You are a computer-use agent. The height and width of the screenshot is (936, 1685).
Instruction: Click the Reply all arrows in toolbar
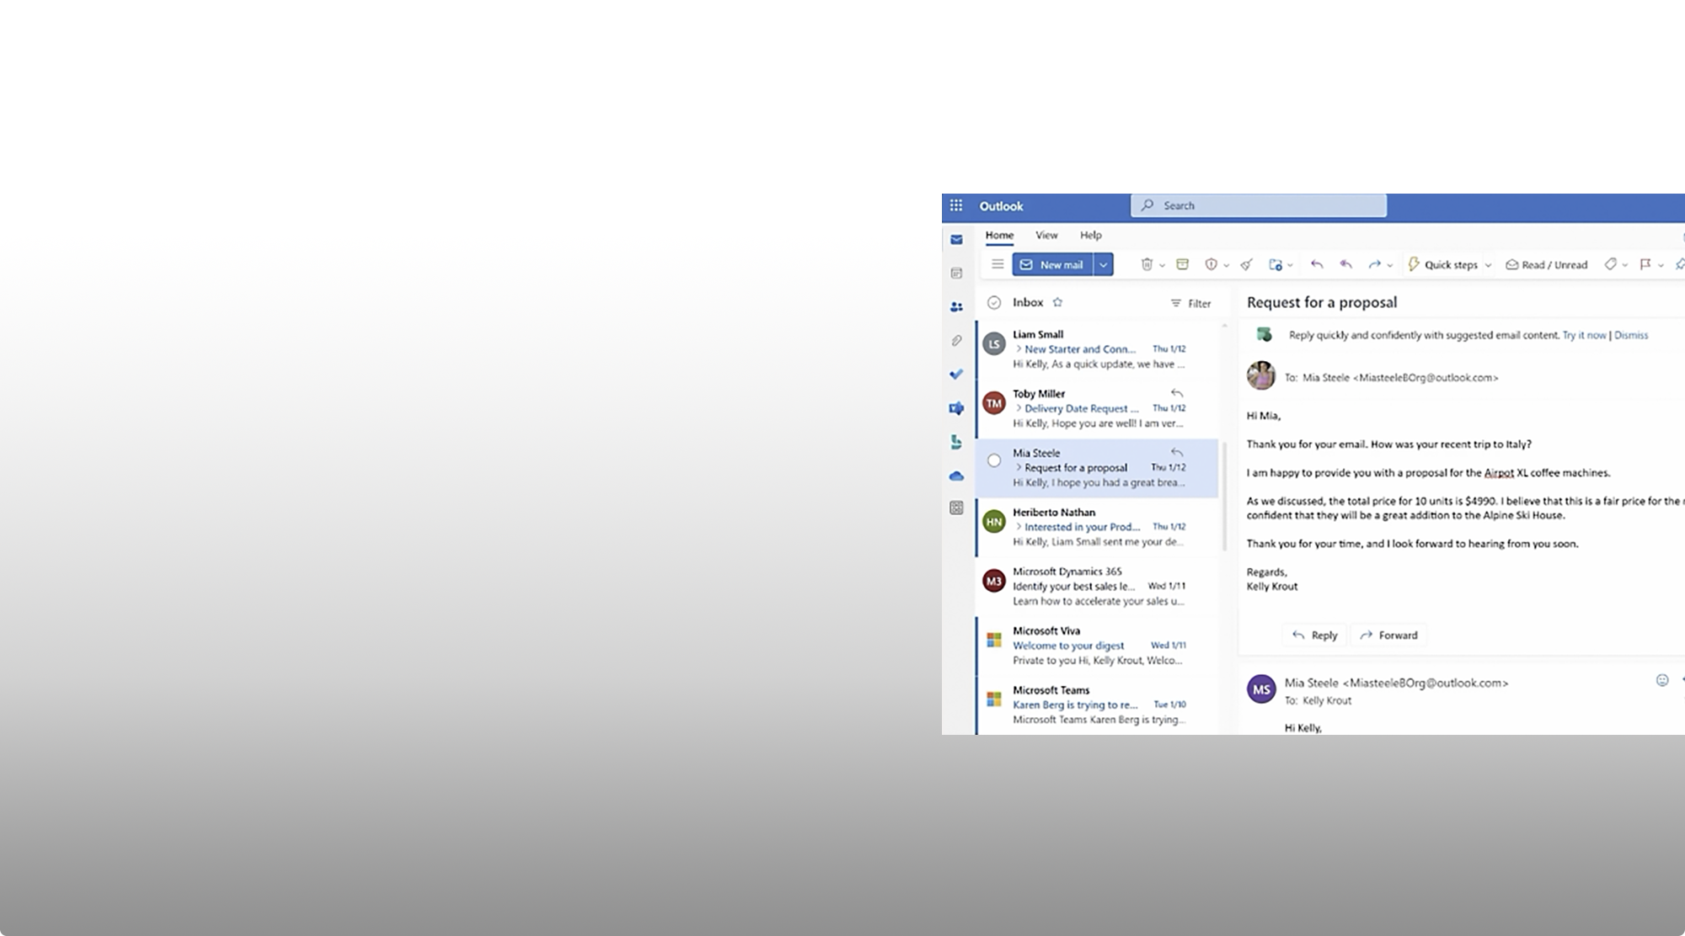tap(1346, 264)
